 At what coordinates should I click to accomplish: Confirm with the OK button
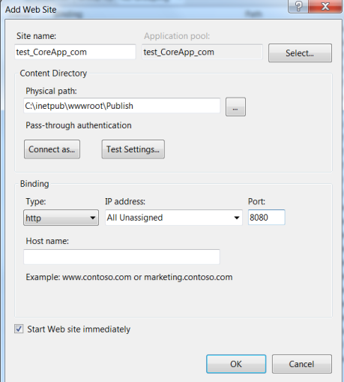[x=236, y=364]
